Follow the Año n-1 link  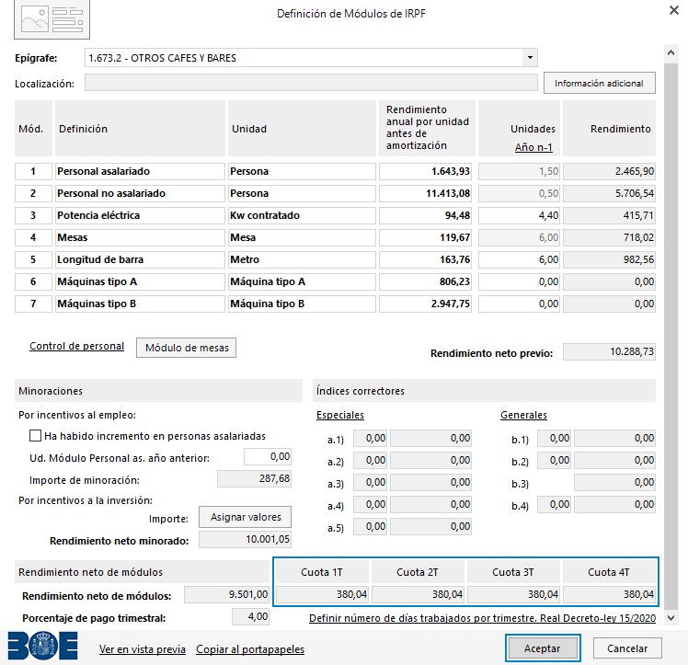point(533,147)
